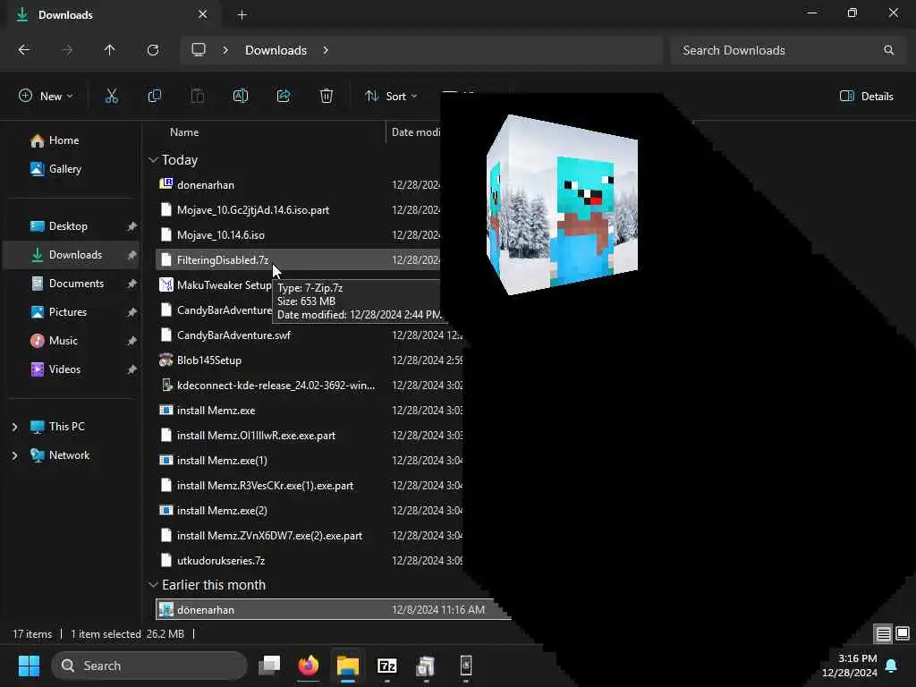The image size is (916, 687).
Task: Click chevron before Downloads in address bar
Action: [x=225, y=50]
